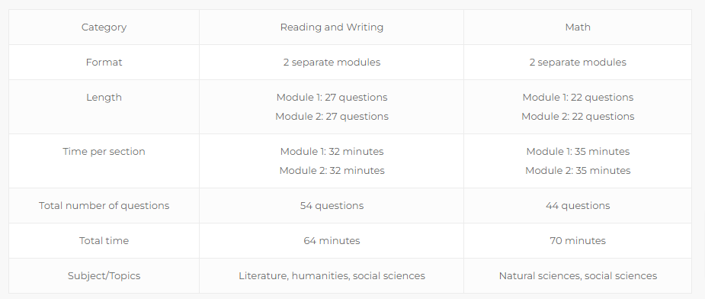705x299 pixels.
Task: Click the Category header cell
Action: pos(104,27)
